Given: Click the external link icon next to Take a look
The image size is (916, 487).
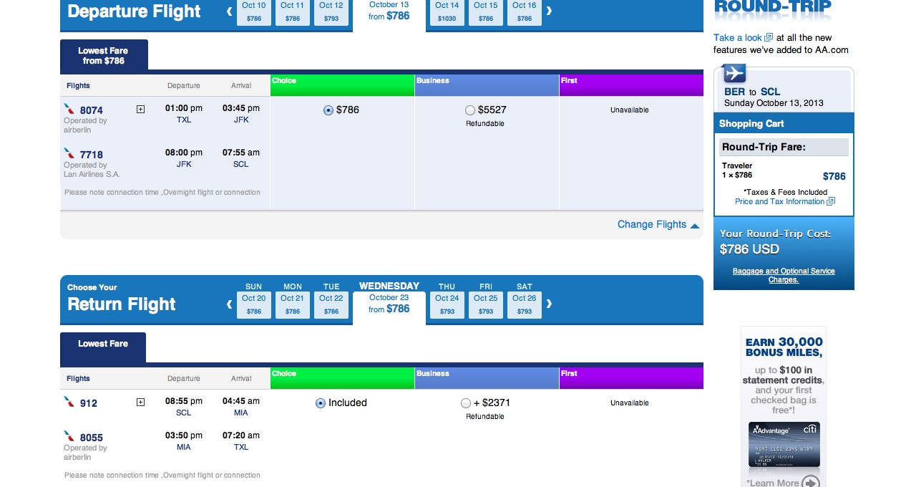Looking at the screenshot, I should (x=769, y=37).
